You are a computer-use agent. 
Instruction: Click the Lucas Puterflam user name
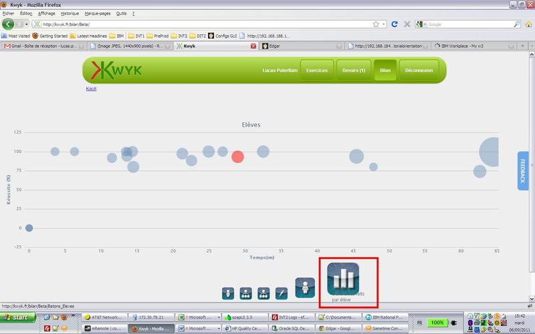point(280,70)
